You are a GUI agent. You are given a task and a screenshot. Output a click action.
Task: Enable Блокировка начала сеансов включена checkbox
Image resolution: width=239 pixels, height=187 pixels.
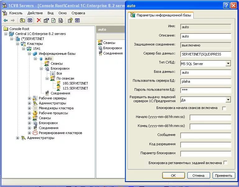(224, 108)
